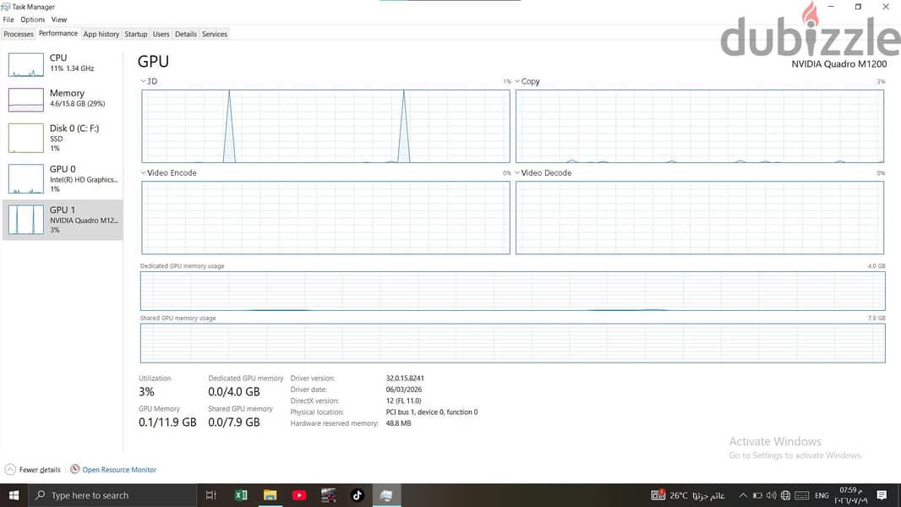Viewport: 901px width, 507px height.
Task: Open File Explorer from the taskbar
Action: 270,495
